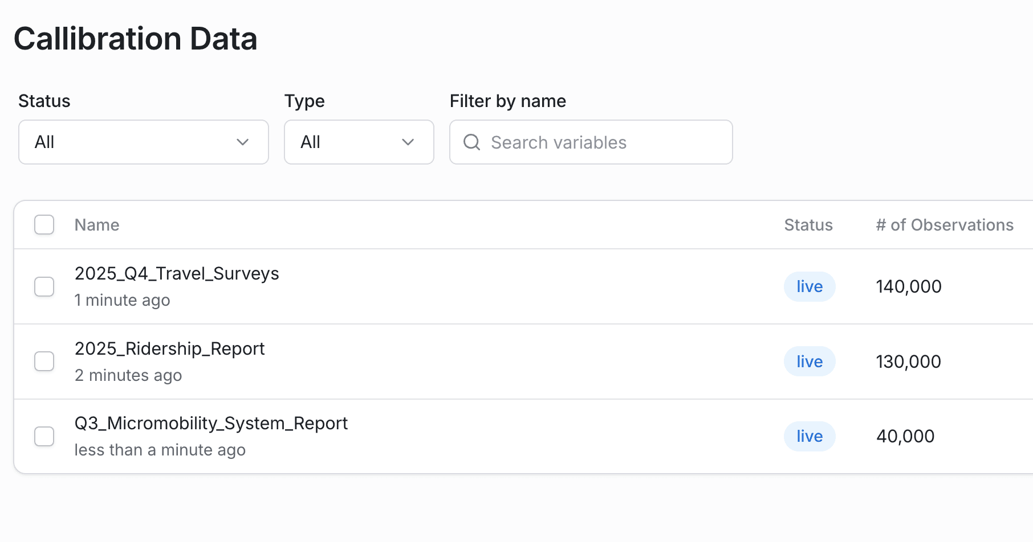Viewport: 1033px width, 542px height.
Task: Click the Status dropdown chevron arrow
Action: tap(243, 142)
